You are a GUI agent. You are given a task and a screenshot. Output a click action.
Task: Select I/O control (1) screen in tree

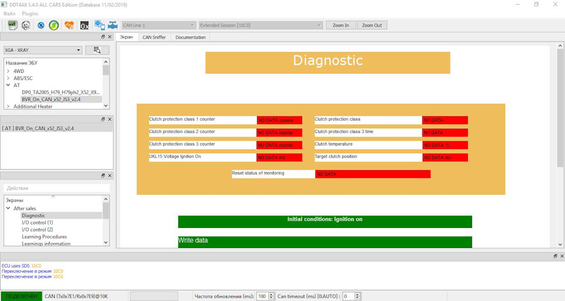click(37, 223)
